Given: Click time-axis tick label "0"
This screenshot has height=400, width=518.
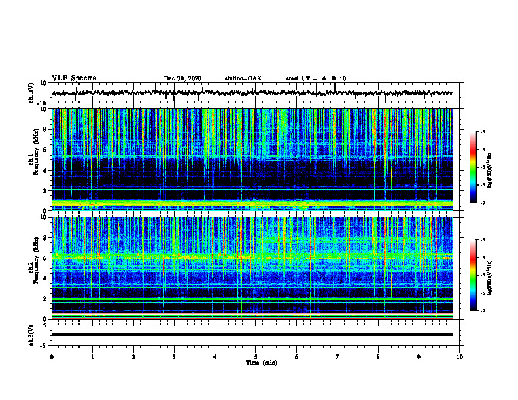Looking at the screenshot, I should [x=52, y=357].
